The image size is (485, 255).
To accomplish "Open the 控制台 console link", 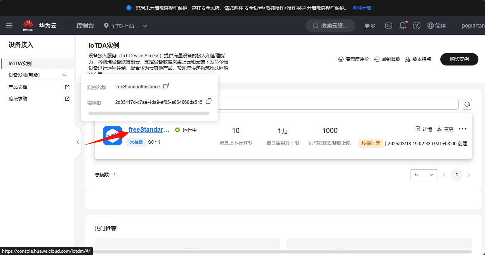I will coord(85,26).
